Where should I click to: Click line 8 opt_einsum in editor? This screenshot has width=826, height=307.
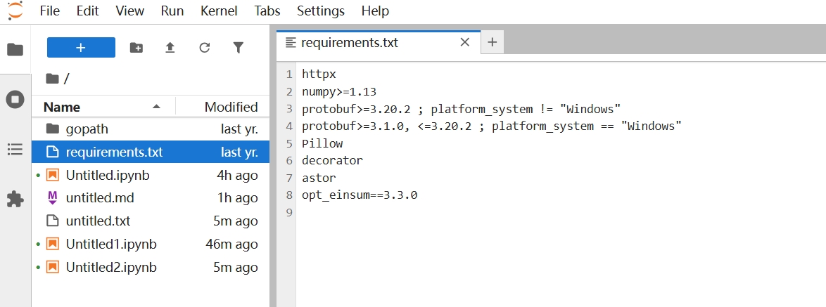(360, 195)
